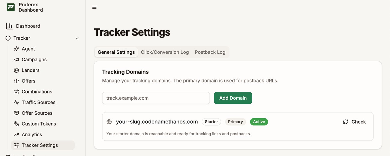Click the Primary badge
Screen dimensions: 390x156
(235, 122)
